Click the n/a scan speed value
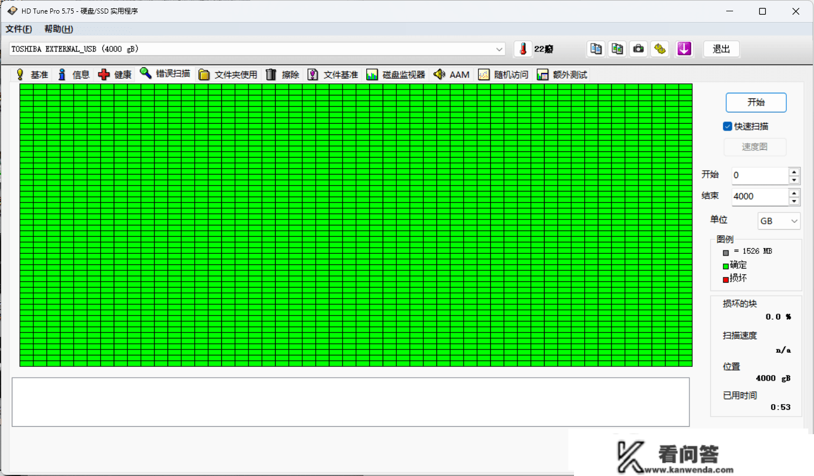This screenshot has height=476, width=814. [783, 350]
